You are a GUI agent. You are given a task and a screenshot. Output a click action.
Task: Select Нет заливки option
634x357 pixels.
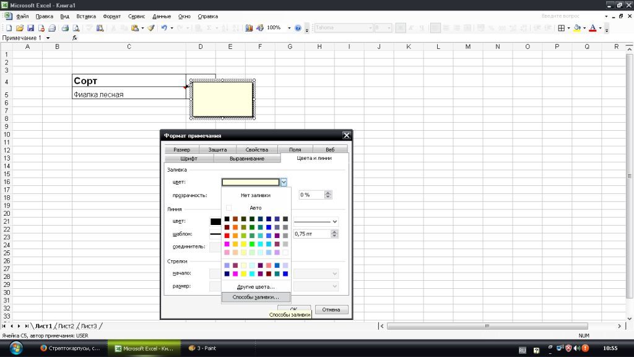coord(256,195)
